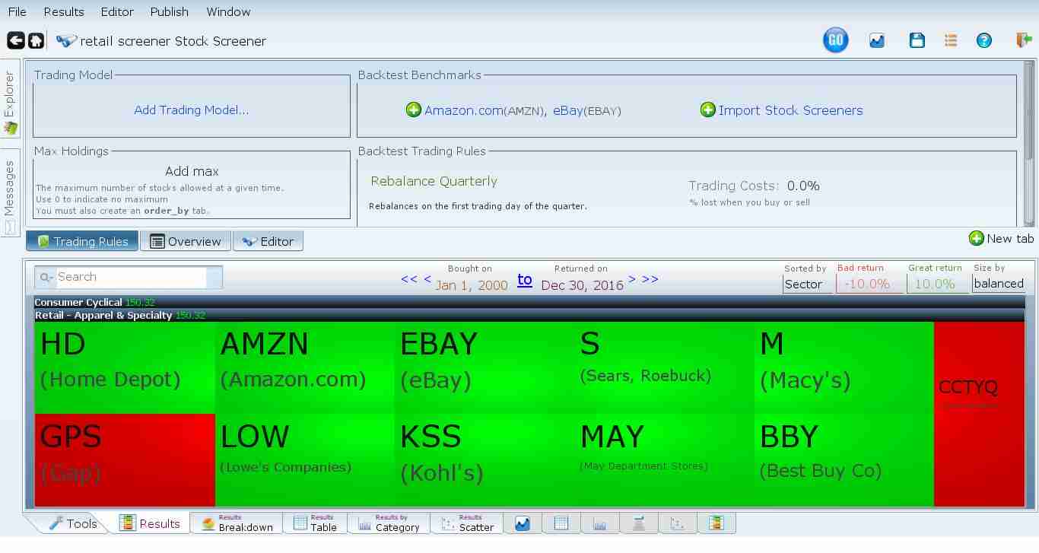
Task: Step forward one period with > arrow
Action: click(632, 279)
